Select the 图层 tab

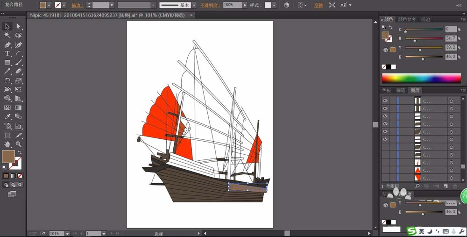click(x=415, y=90)
